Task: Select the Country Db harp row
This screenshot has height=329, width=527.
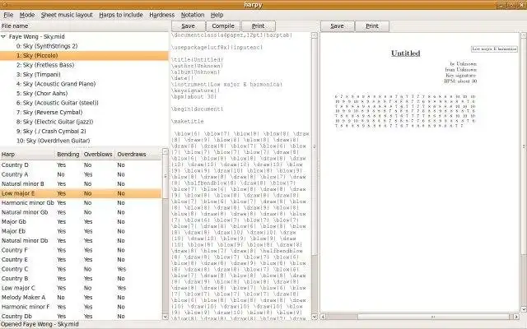Action: click(x=81, y=316)
